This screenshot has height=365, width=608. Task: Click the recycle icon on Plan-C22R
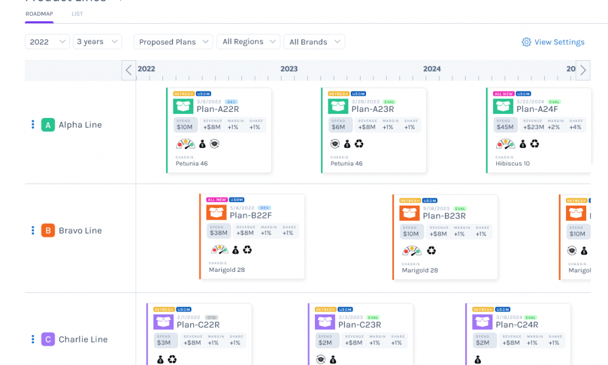[172, 360]
